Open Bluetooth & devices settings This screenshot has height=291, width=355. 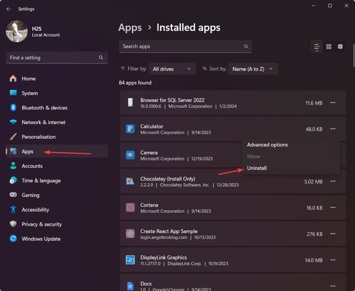point(44,108)
